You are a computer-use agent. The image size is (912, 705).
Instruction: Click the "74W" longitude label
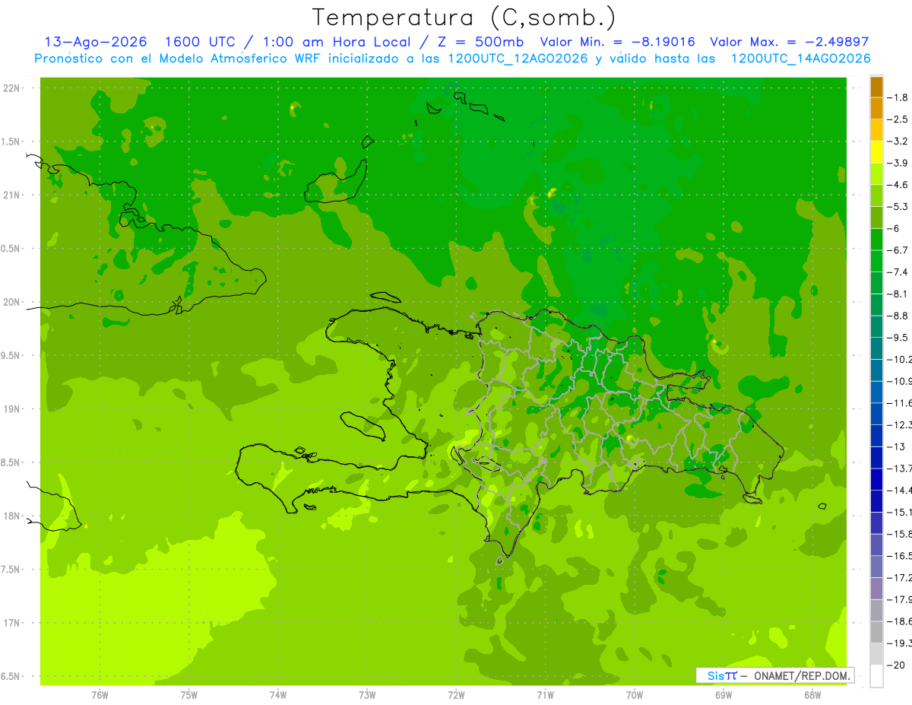click(278, 695)
